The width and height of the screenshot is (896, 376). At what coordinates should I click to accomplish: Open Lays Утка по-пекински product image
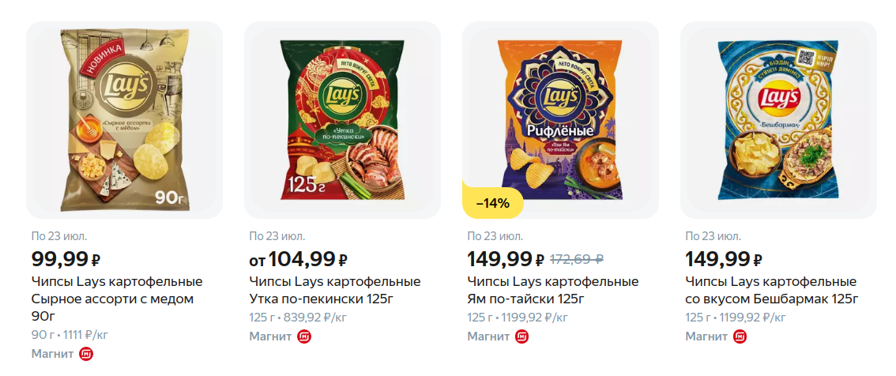(x=343, y=120)
